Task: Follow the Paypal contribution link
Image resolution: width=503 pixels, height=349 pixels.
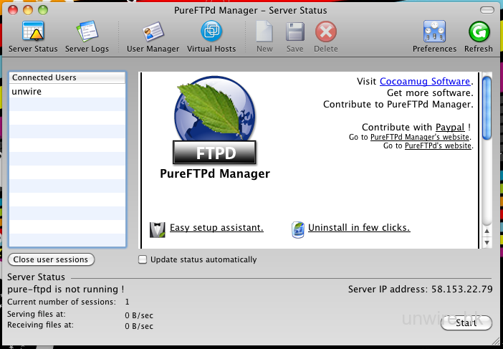Action: [x=450, y=127]
